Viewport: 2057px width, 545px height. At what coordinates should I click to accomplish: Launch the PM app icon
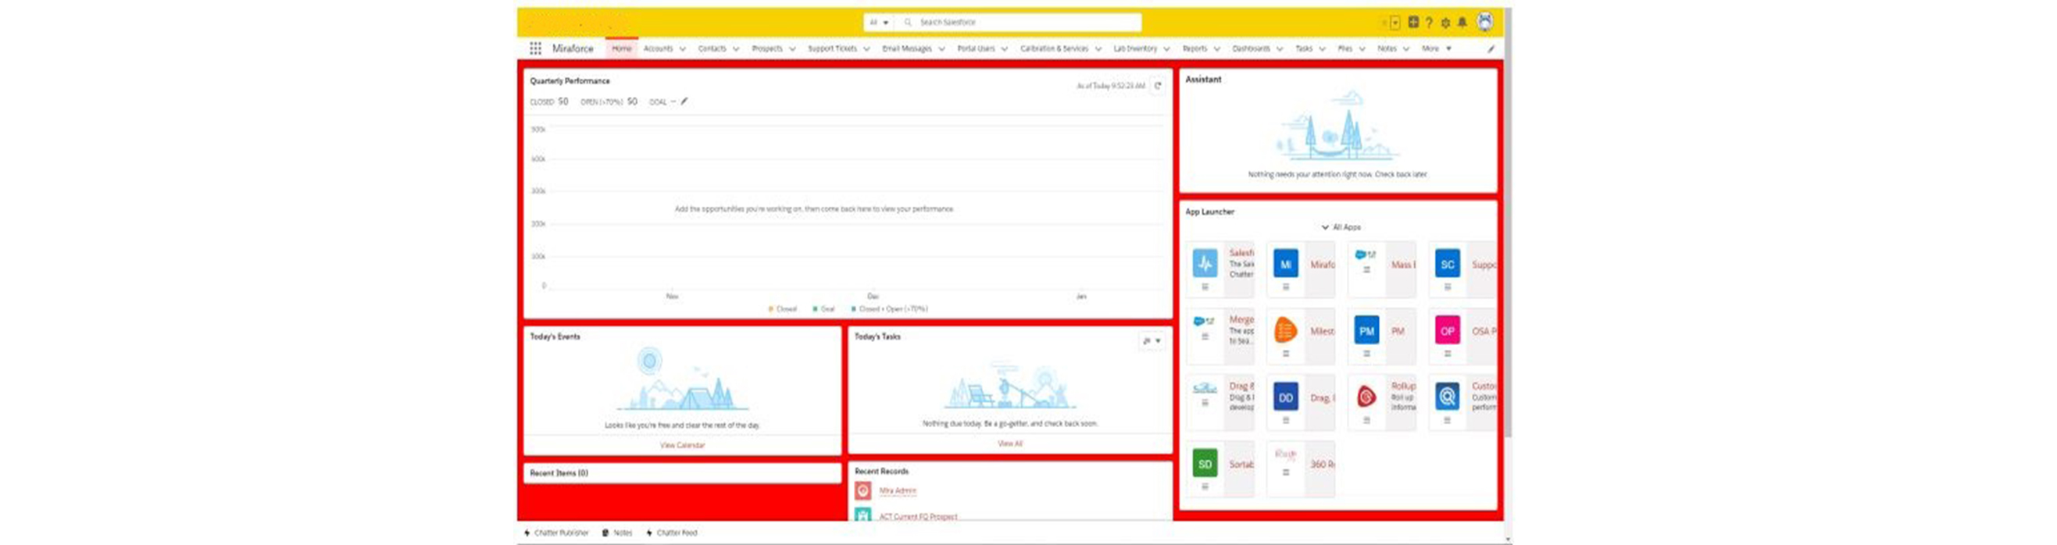click(1366, 330)
